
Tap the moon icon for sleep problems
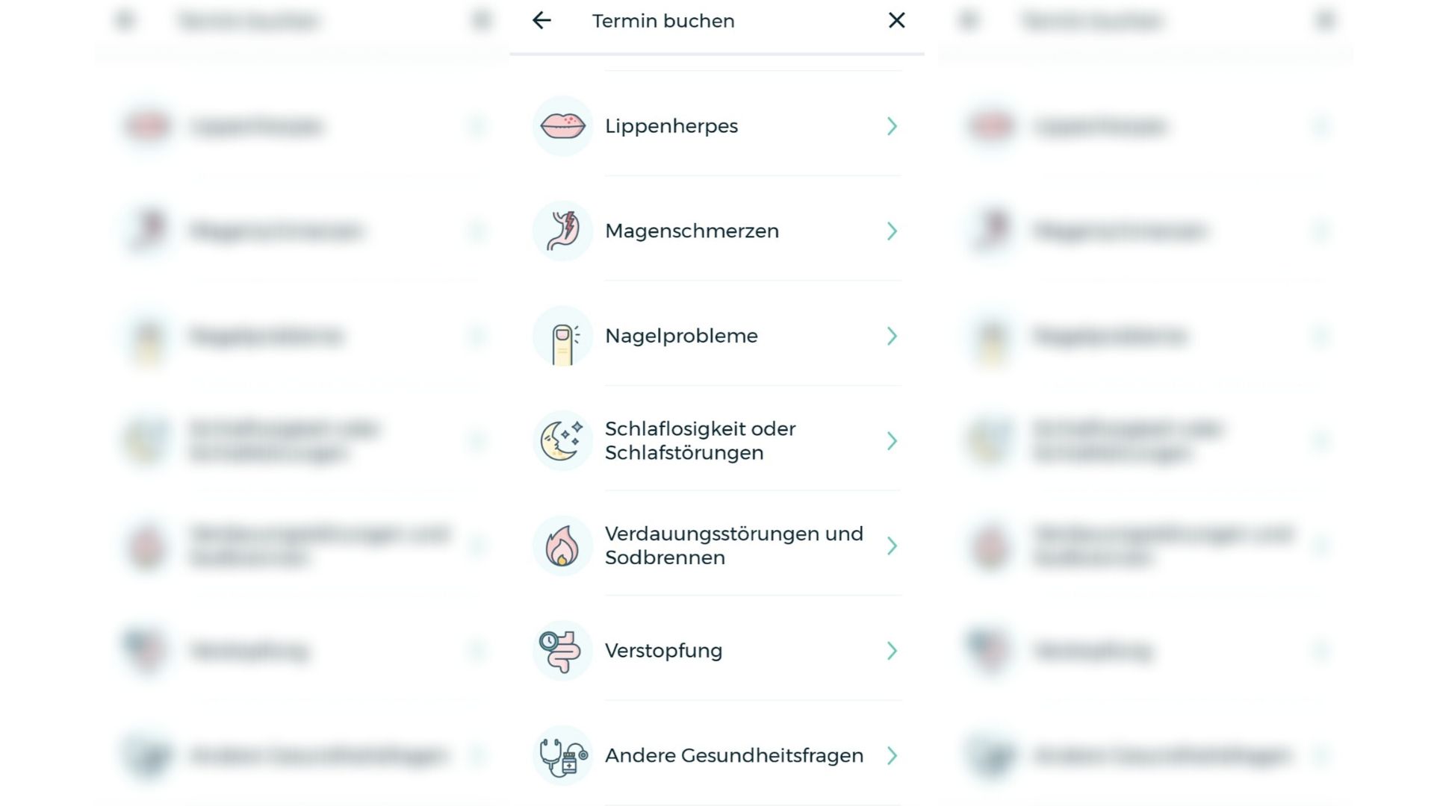coord(562,441)
